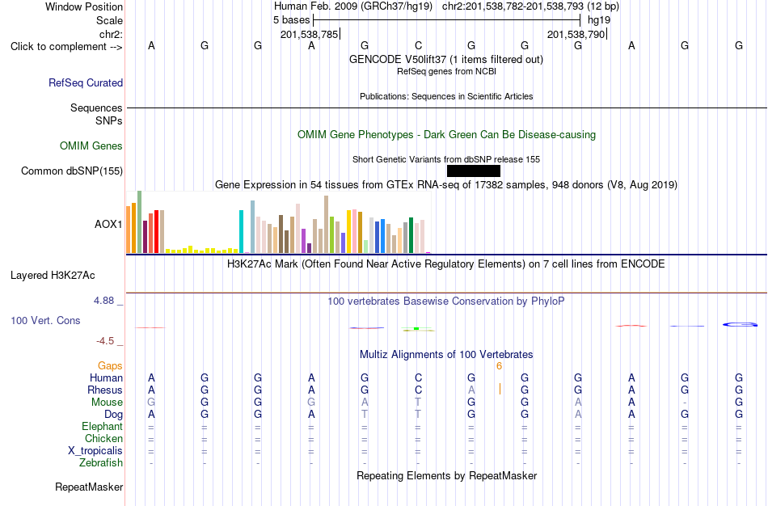768x506 pixels.
Task: Click 'Multiz Alignments of 100 Vertebrates' title
Action: point(446,354)
